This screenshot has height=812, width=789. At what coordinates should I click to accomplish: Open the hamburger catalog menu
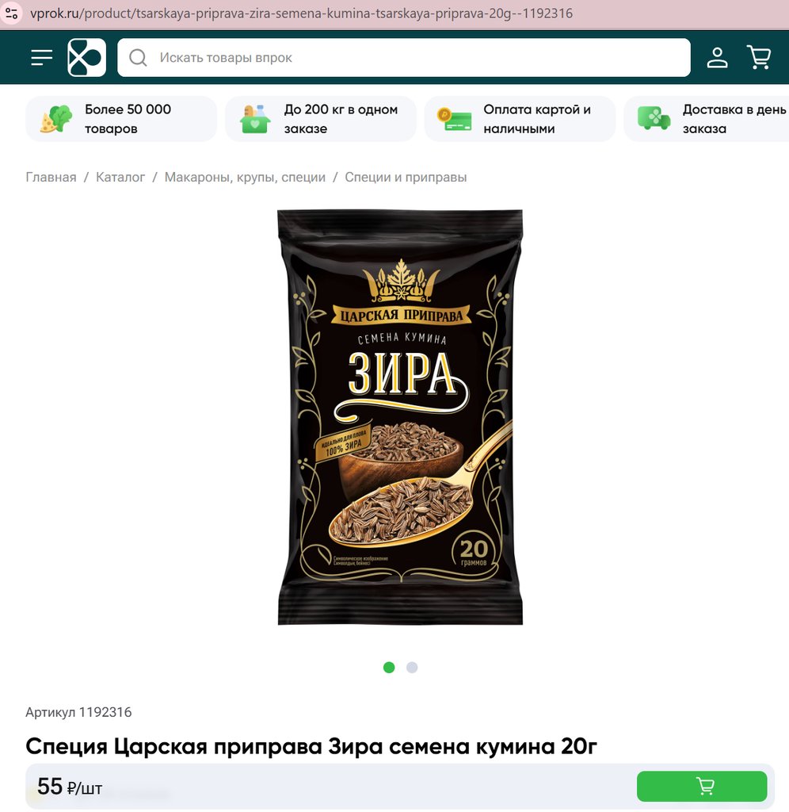point(41,57)
